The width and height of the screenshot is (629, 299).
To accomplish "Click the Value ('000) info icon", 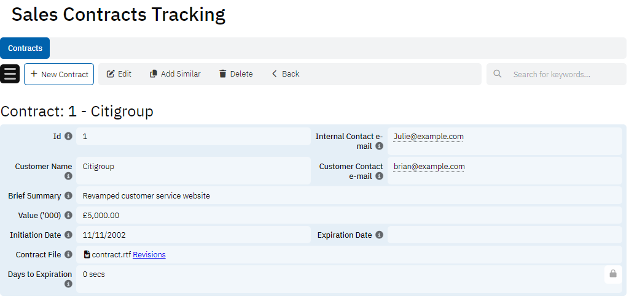I will (68, 216).
